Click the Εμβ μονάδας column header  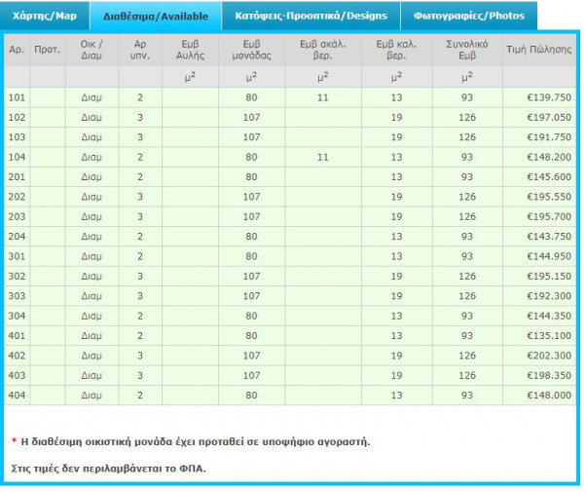click(251, 50)
